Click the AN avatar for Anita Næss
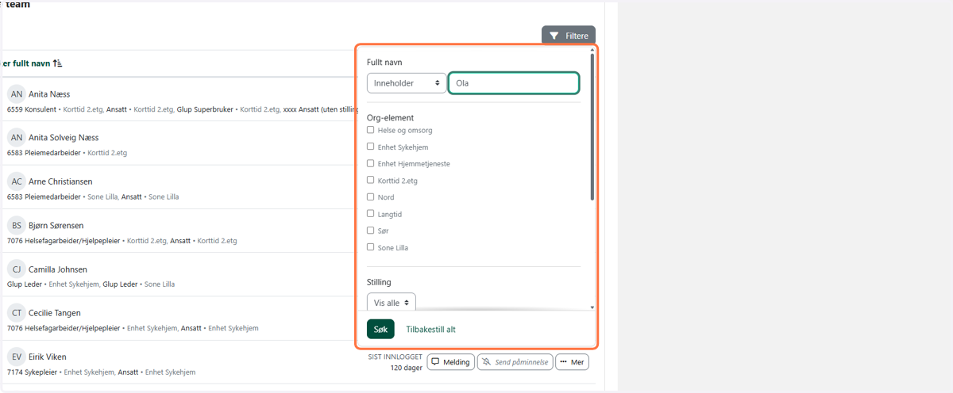The height and width of the screenshot is (393, 953). click(x=17, y=93)
